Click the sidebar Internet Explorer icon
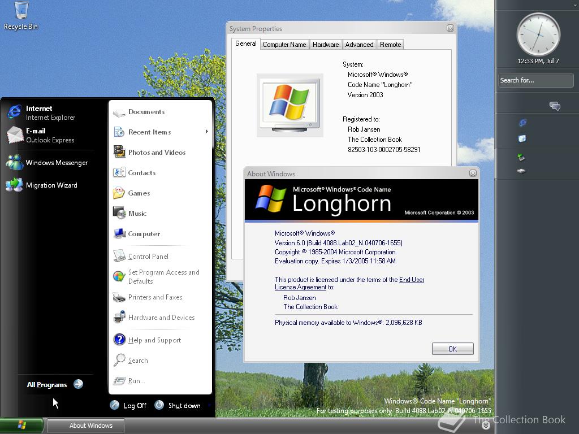This screenshot has height=434, width=579. [x=522, y=123]
